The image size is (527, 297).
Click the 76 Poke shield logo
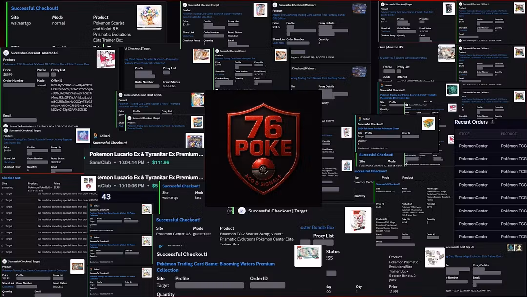coord(263,148)
